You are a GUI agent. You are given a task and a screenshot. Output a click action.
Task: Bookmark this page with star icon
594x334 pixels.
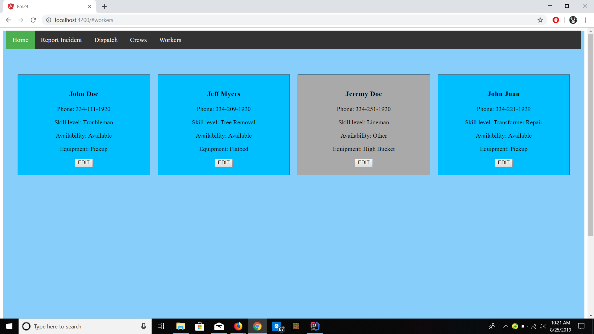[540, 20]
